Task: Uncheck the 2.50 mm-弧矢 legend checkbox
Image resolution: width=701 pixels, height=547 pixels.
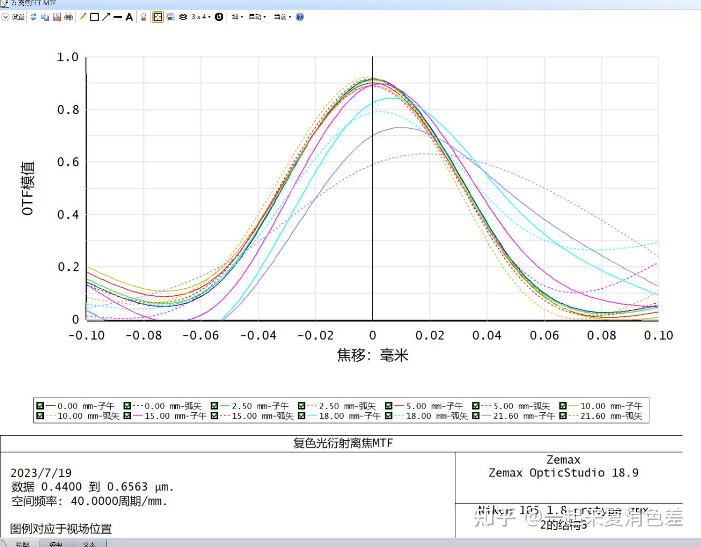Action: [x=301, y=406]
